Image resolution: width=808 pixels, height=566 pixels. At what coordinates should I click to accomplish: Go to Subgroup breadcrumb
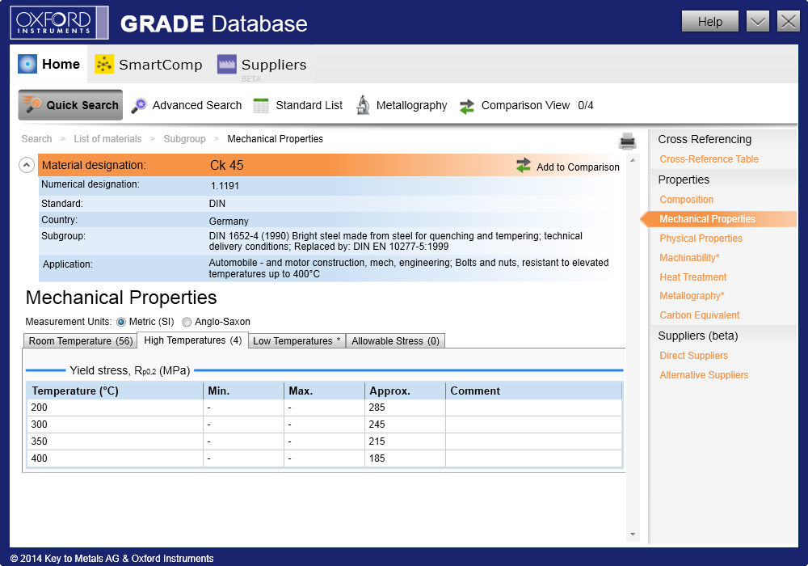click(184, 138)
